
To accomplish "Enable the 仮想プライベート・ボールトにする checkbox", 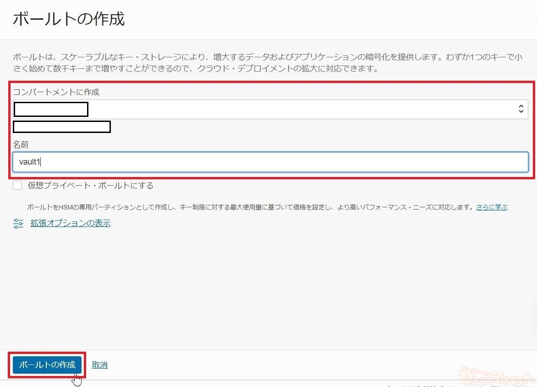I will pos(17,186).
